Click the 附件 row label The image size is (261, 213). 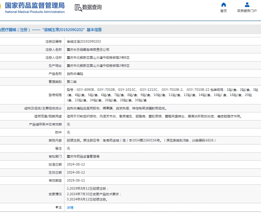coord(59,132)
